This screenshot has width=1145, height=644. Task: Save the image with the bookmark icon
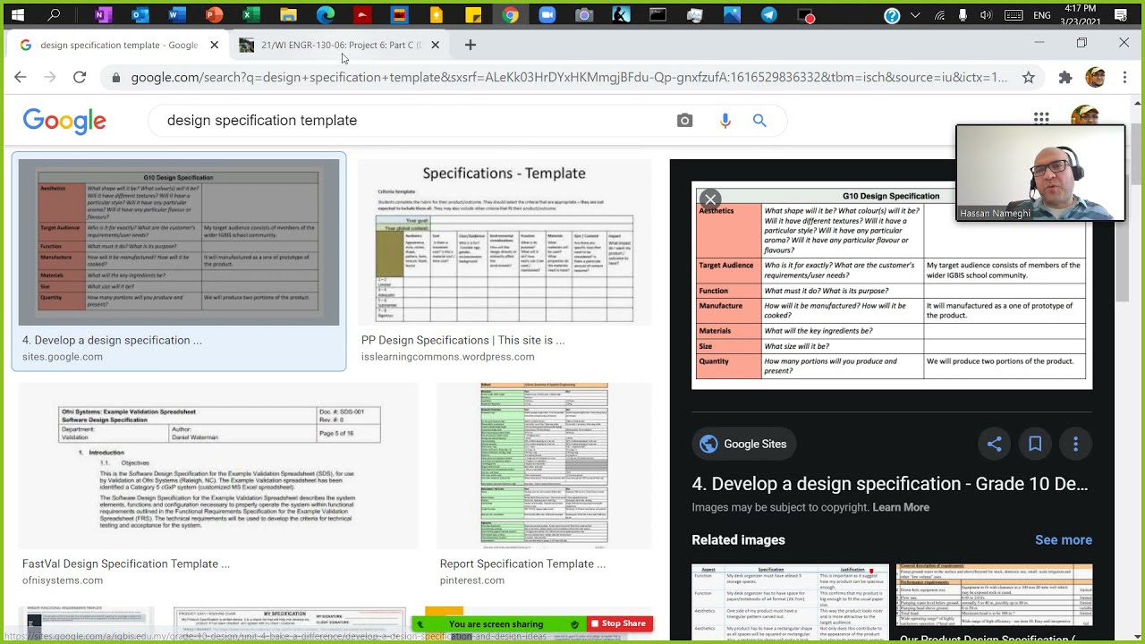click(x=1035, y=444)
